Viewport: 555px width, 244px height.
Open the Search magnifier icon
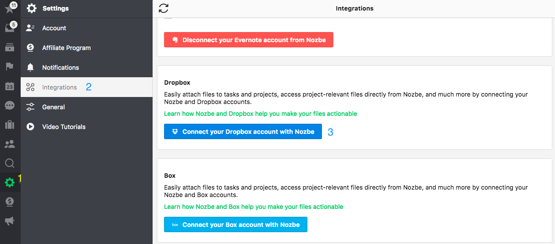tap(9, 164)
